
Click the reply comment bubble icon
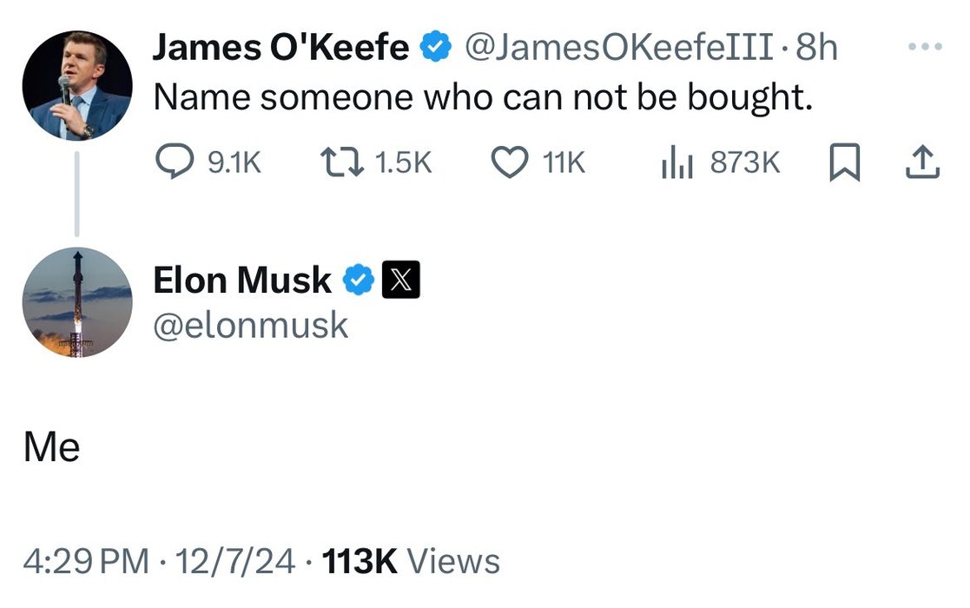175,162
